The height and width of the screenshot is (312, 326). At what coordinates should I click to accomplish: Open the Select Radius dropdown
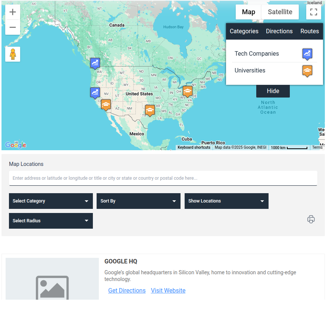coord(51,221)
